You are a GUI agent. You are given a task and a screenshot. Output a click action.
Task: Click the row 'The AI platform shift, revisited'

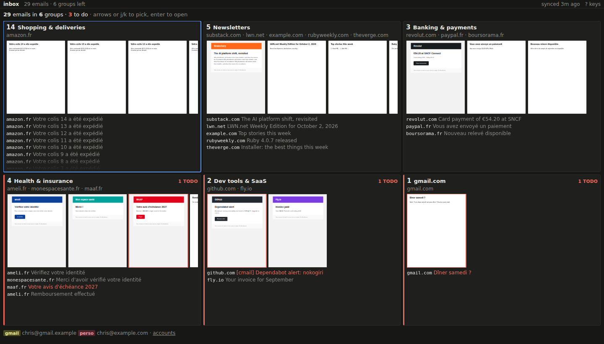pos(302,119)
